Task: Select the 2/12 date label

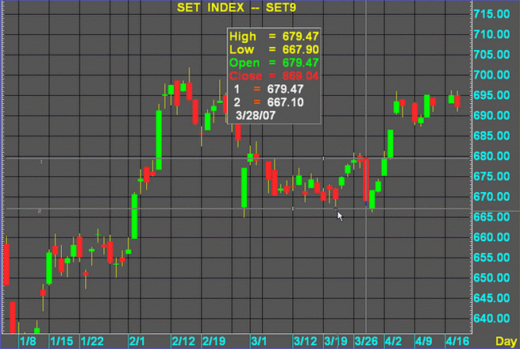Action: click(x=183, y=341)
